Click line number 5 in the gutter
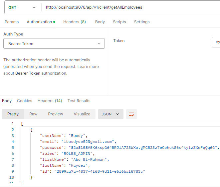This screenshot has width=220, height=187. 13,148
